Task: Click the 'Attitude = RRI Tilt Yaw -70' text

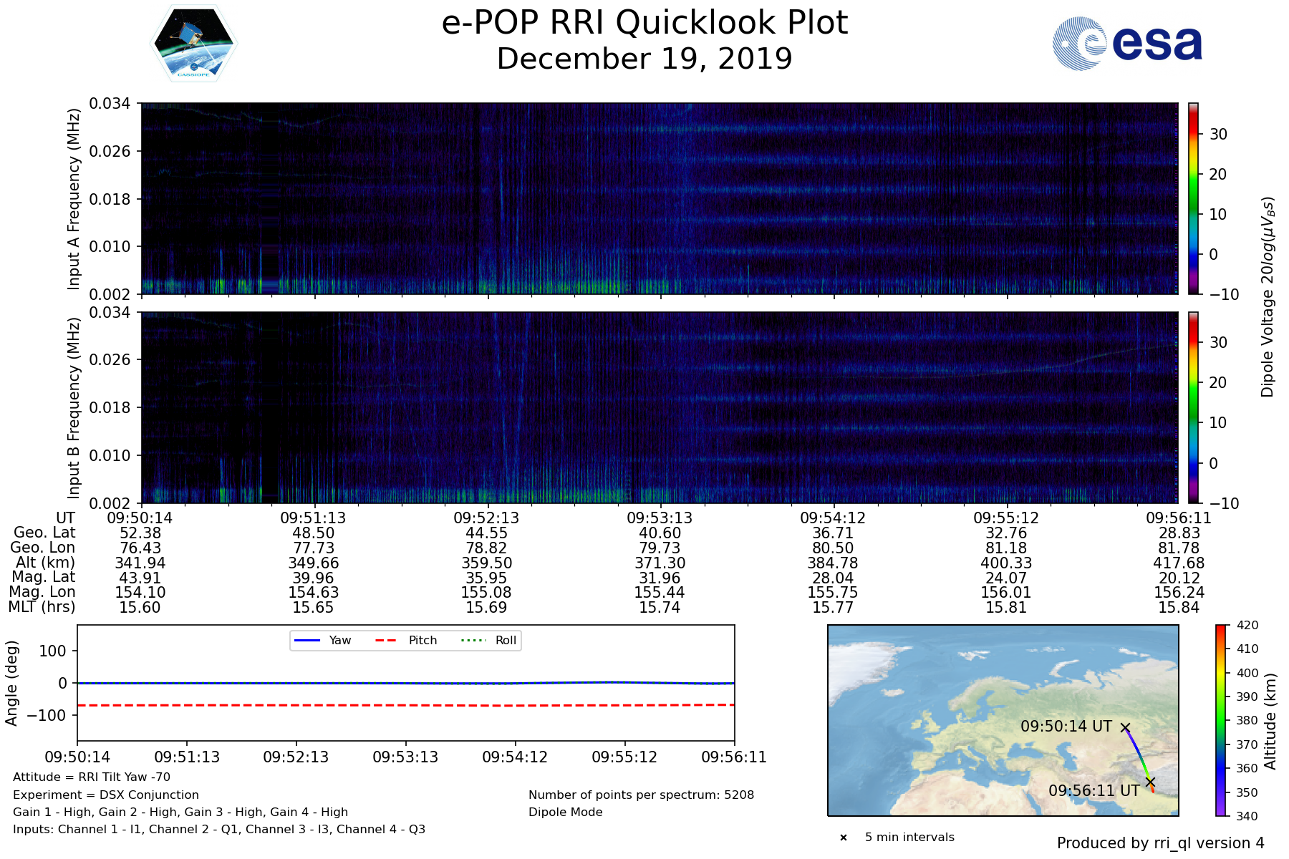Action: point(92,777)
